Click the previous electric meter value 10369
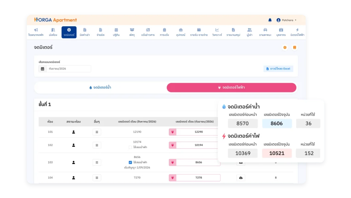 pos(243,153)
